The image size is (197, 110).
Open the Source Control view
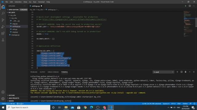coord(3,20)
